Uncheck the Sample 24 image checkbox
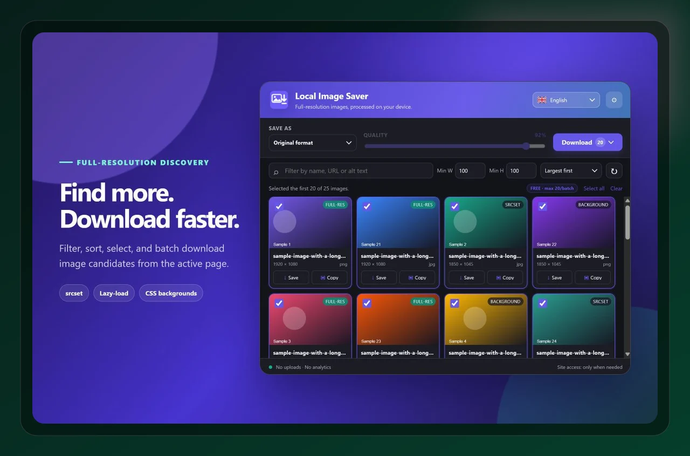The height and width of the screenshot is (456, 690). click(542, 303)
